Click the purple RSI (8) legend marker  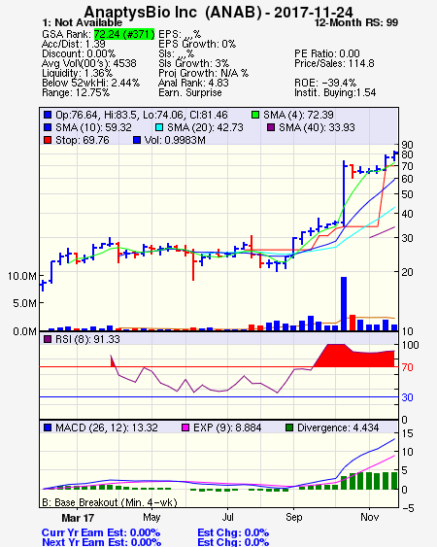click(x=48, y=339)
